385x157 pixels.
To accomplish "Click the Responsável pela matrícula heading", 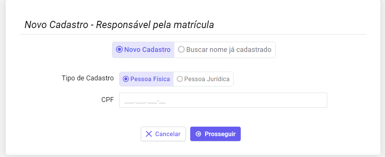I will 119,25.
